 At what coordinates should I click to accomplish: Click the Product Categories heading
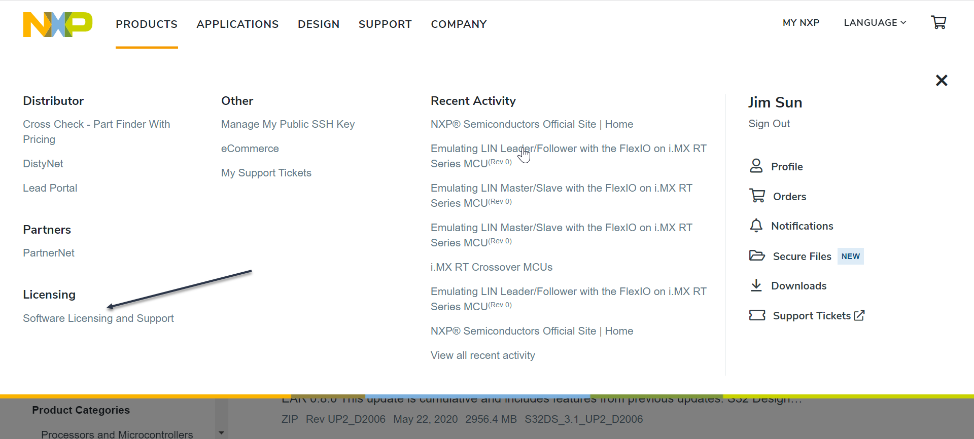pos(81,410)
